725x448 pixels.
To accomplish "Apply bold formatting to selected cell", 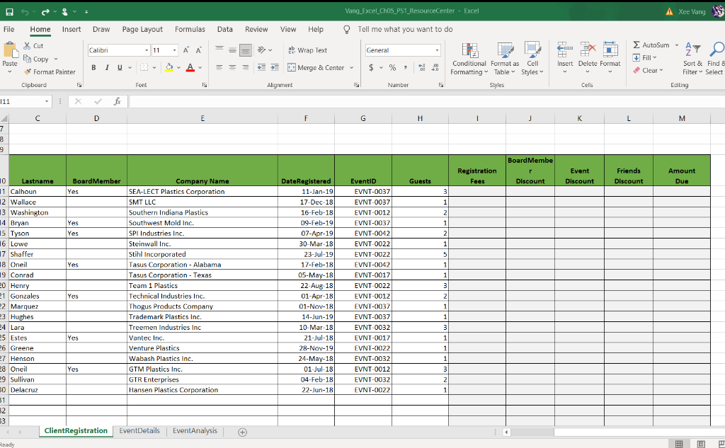I will pyautogui.click(x=93, y=67).
